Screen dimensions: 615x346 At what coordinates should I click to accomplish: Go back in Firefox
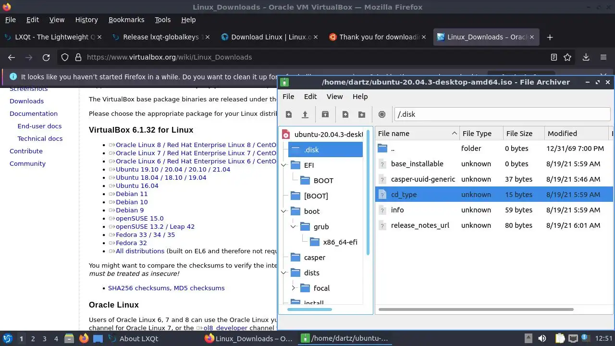12,57
